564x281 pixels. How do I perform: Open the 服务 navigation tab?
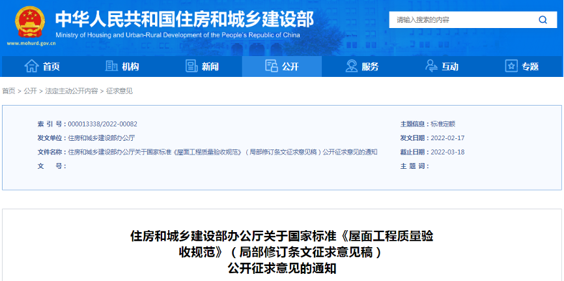tap(362, 67)
